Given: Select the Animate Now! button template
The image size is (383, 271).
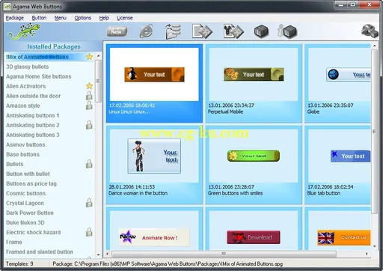Looking at the screenshot, I should point(154,228).
